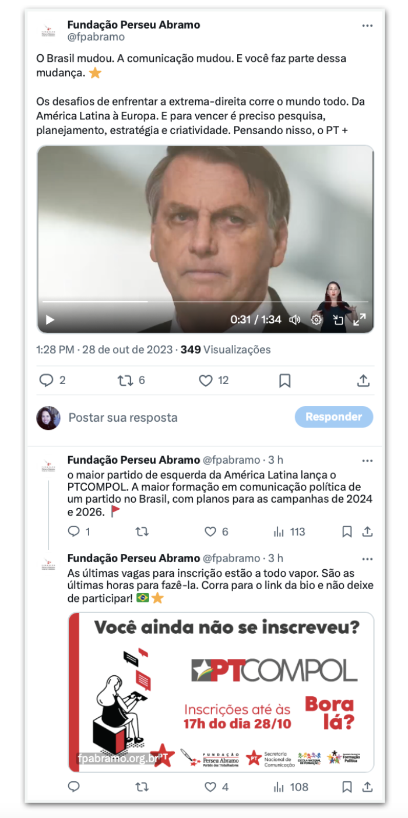This screenshot has width=408, height=818.
Task: Open more options on main post
Action: 367,26
